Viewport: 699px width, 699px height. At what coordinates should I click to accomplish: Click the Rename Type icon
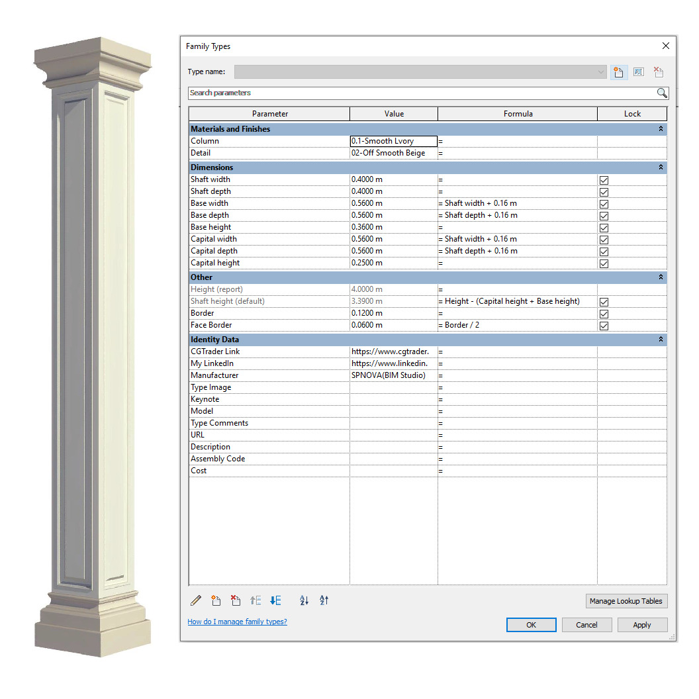tap(638, 71)
